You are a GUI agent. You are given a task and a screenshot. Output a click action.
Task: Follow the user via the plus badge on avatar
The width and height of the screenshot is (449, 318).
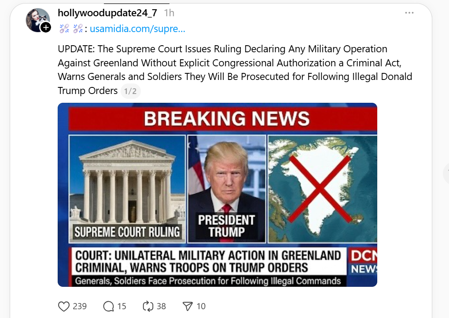[46, 27]
